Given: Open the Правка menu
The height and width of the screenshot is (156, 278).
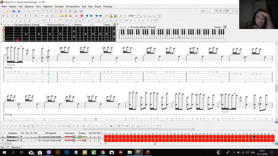Looking at the screenshot, I should click(13, 6).
